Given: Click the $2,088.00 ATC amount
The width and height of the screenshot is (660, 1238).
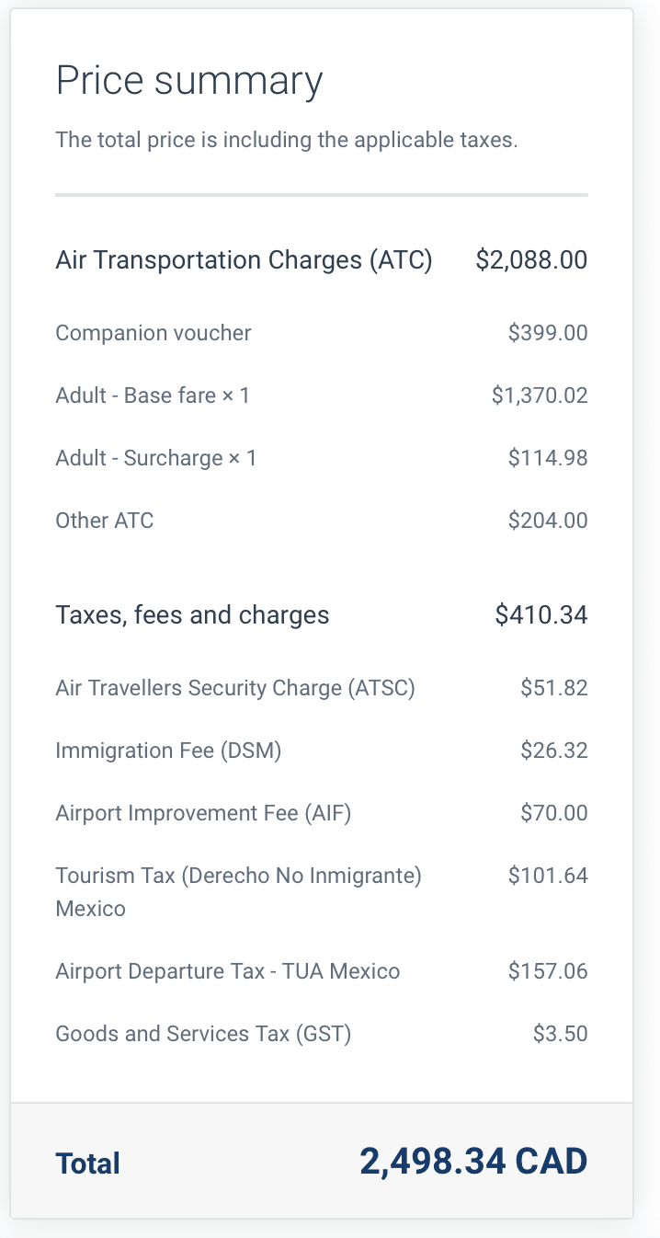Looking at the screenshot, I should click(x=531, y=260).
